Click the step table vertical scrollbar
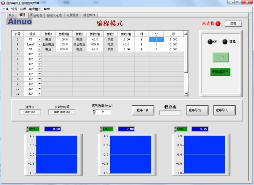 coord(186,64)
